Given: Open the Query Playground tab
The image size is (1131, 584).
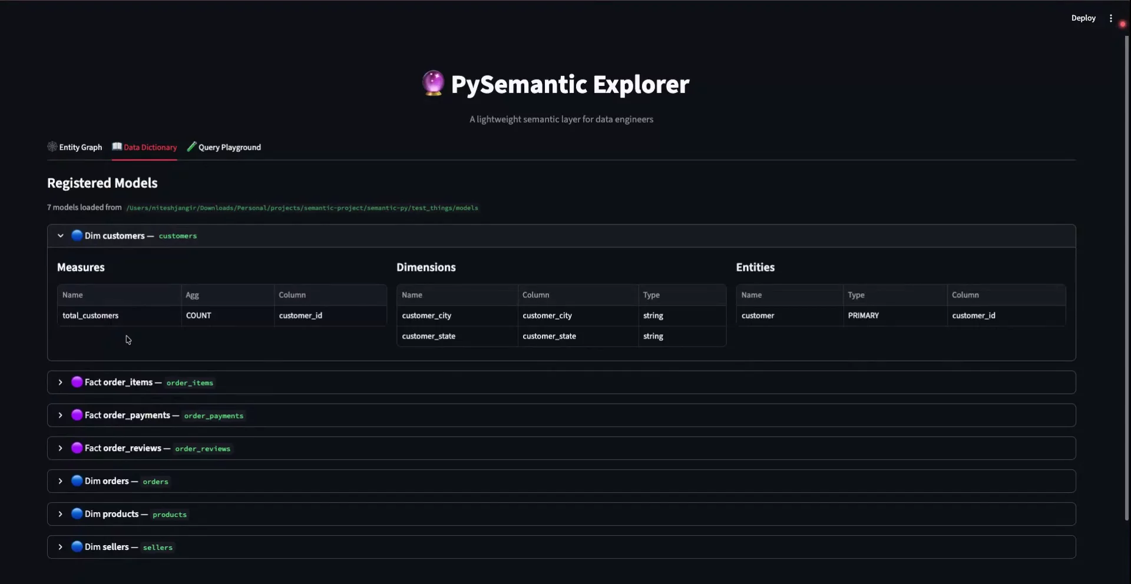Looking at the screenshot, I should click(224, 147).
